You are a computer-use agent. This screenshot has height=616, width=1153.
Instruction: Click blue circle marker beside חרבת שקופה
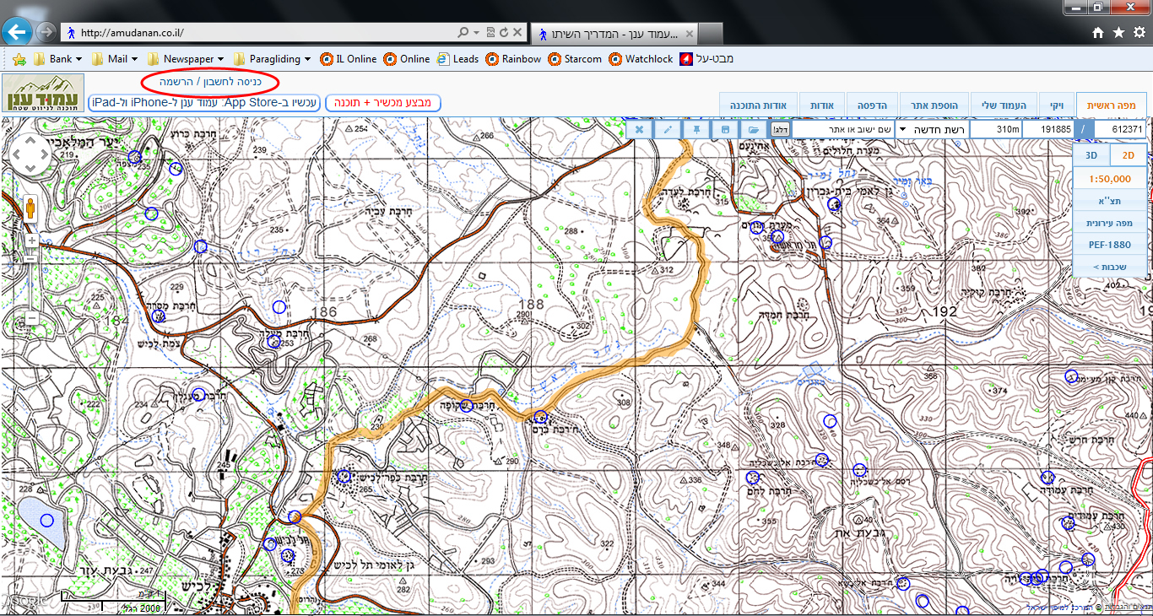pyautogui.click(x=466, y=406)
